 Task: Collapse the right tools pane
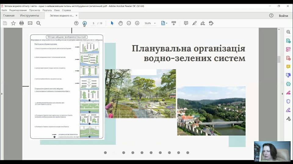tap(282, 94)
